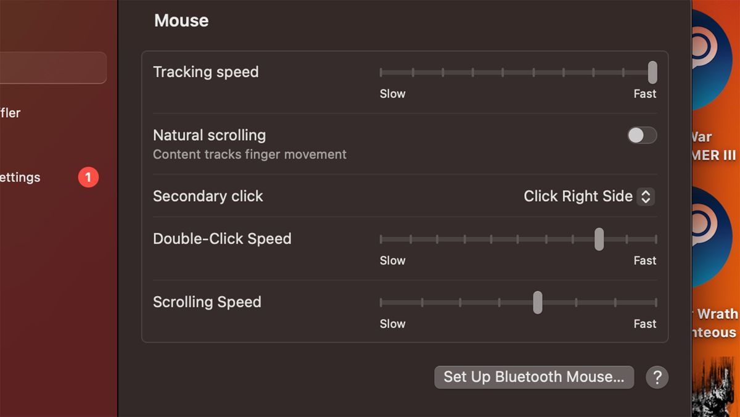Screen dimensions: 740x417
Task: Click the Double-Click Speed slider handle
Action: pos(598,239)
